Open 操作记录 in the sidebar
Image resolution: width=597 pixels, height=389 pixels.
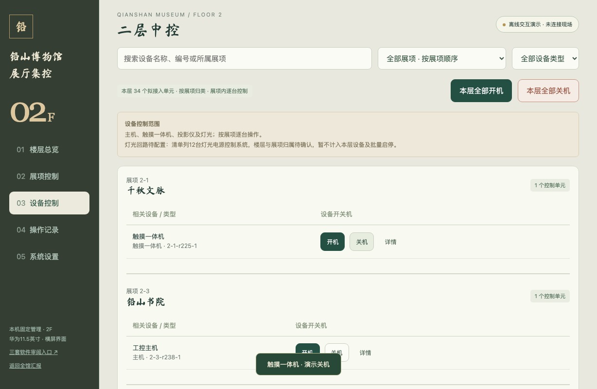[49, 230]
